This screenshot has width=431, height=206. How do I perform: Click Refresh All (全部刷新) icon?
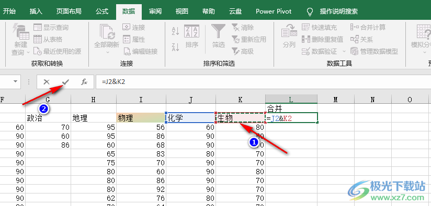pyautogui.click(x=107, y=32)
